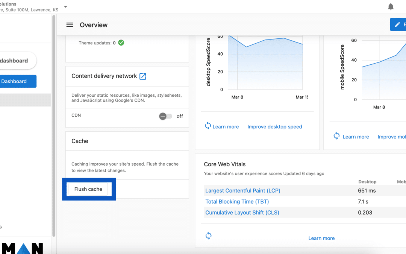This screenshot has width=406, height=254.
Task: Click Learn more in the Core Web Vitals panel
Action: tap(321, 238)
